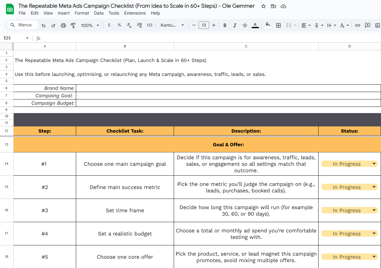
Task: Toggle italic text style
Action: [x=235, y=25]
